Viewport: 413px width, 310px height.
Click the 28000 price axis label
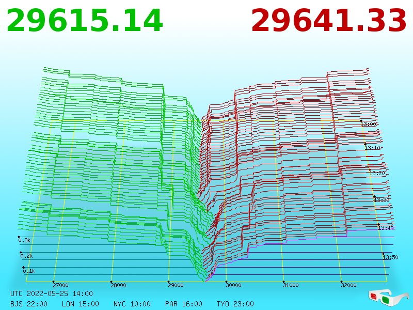118,285
